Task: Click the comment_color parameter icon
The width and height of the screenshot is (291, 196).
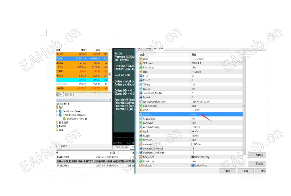Action: 141,144
